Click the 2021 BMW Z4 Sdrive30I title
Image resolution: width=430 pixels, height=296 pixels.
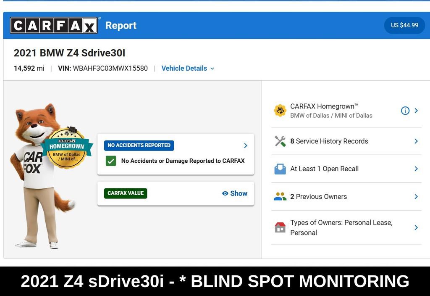(x=69, y=53)
